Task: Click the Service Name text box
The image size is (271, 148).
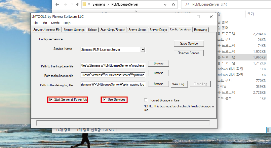Action: point(111,50)
